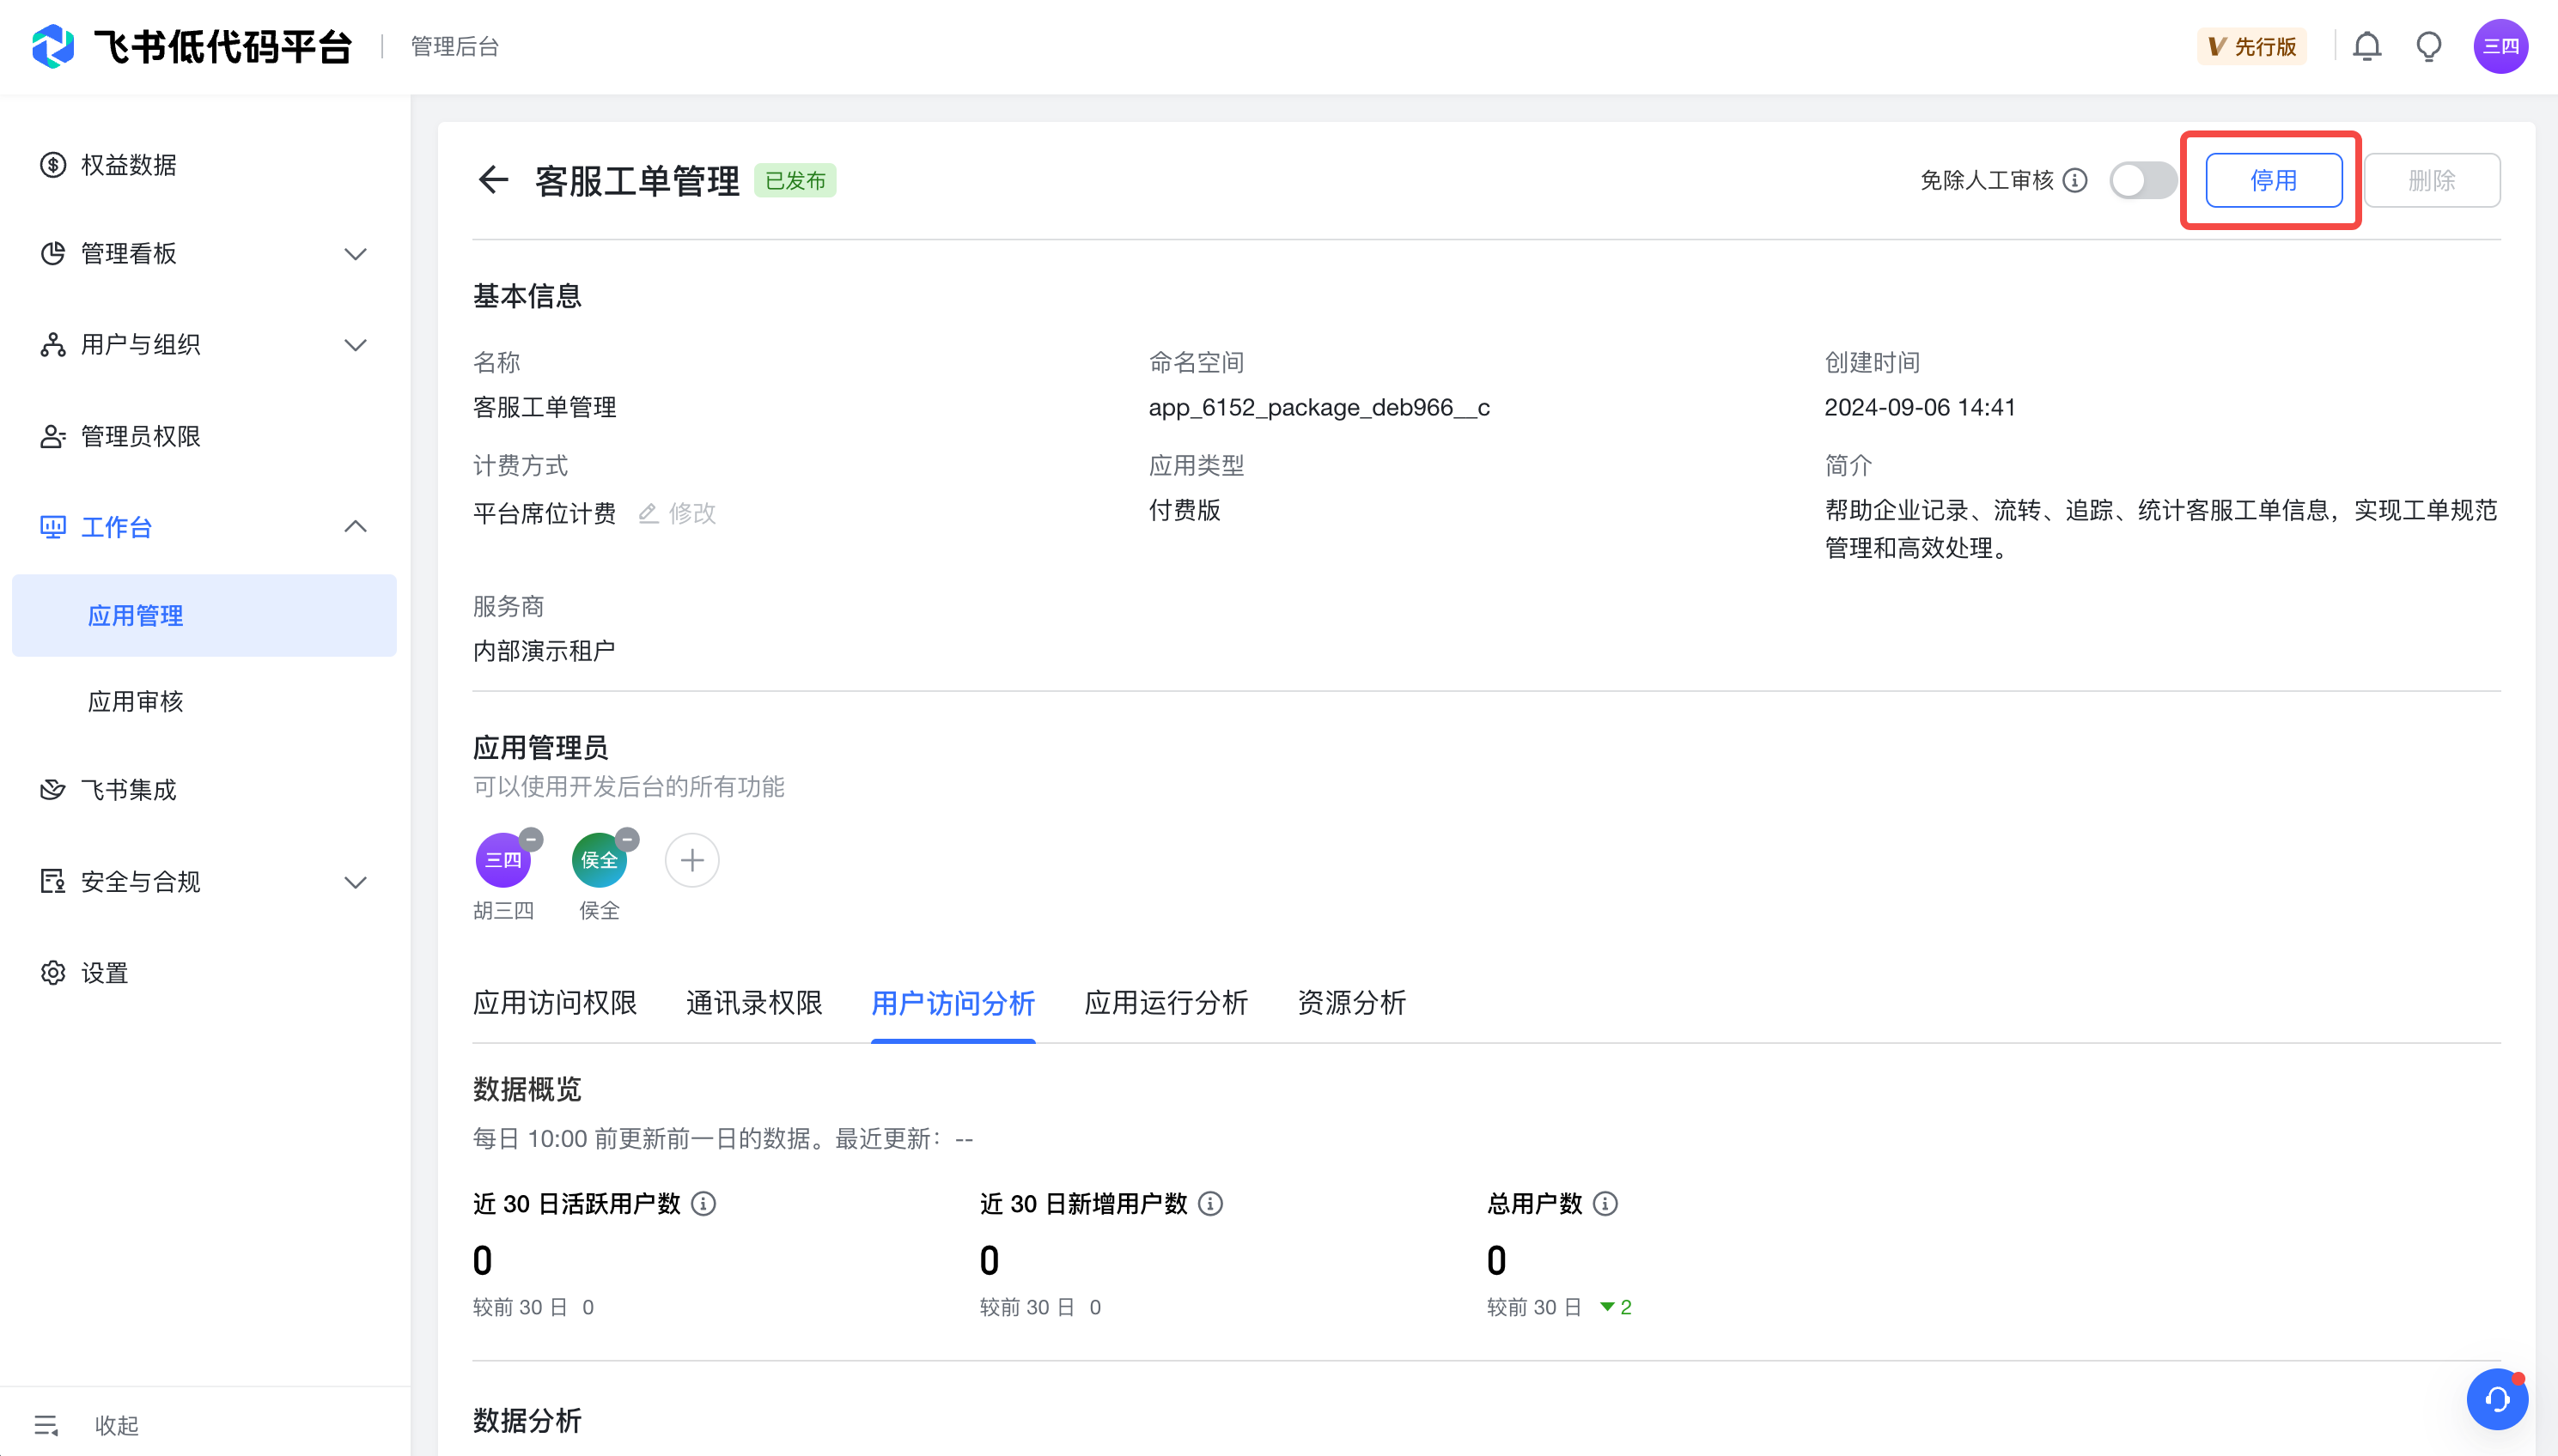Image resolution: width=2558 pixels, height=1456 pixels.
Task: Switch to the 应用访问权限 tab
Action: tap(555, 1003)
